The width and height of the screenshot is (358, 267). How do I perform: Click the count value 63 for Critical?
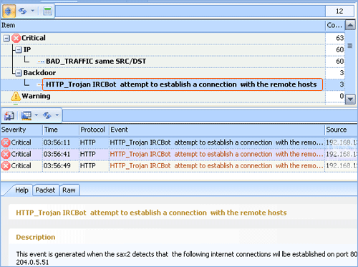point(340,38)
